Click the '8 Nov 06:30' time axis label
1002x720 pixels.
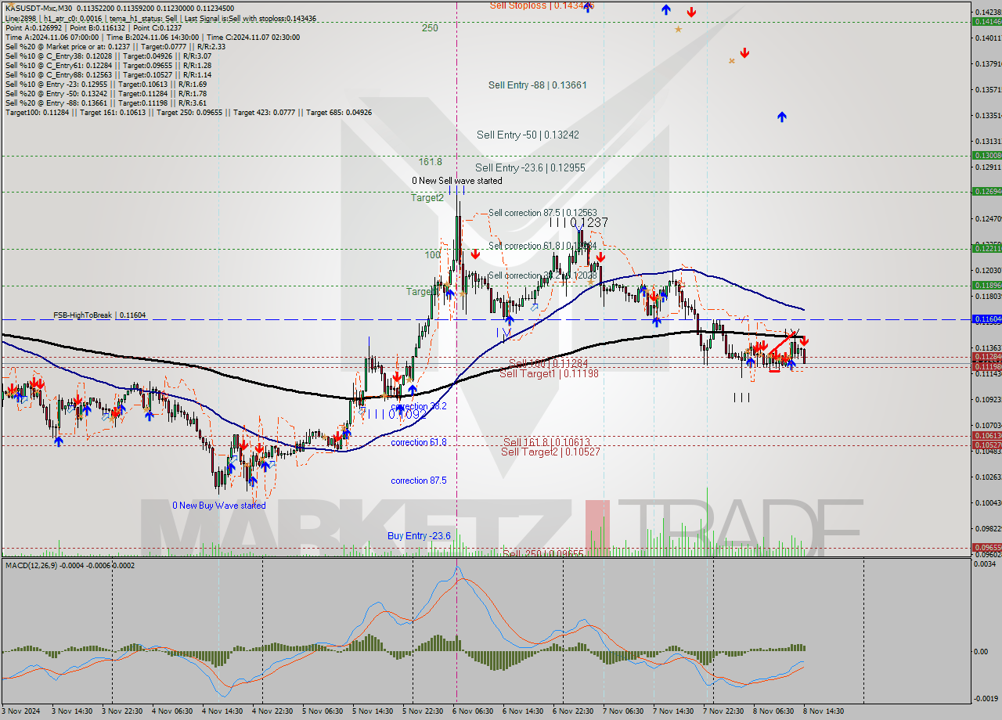coord(773,711)
